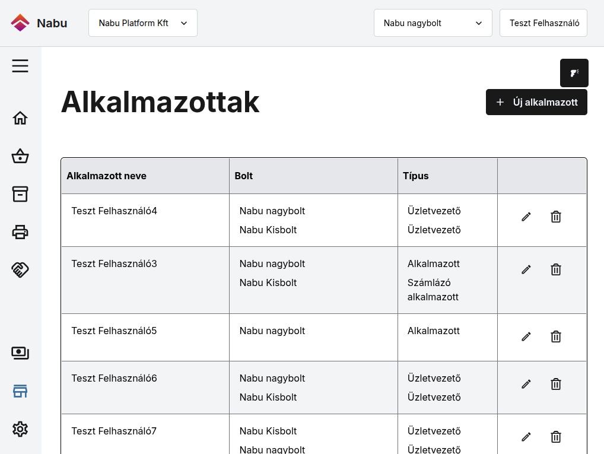The height and width of the screenshot is (454, 604).
Task: Click the Alkalmazott neve column header
Action: (145, 176)
